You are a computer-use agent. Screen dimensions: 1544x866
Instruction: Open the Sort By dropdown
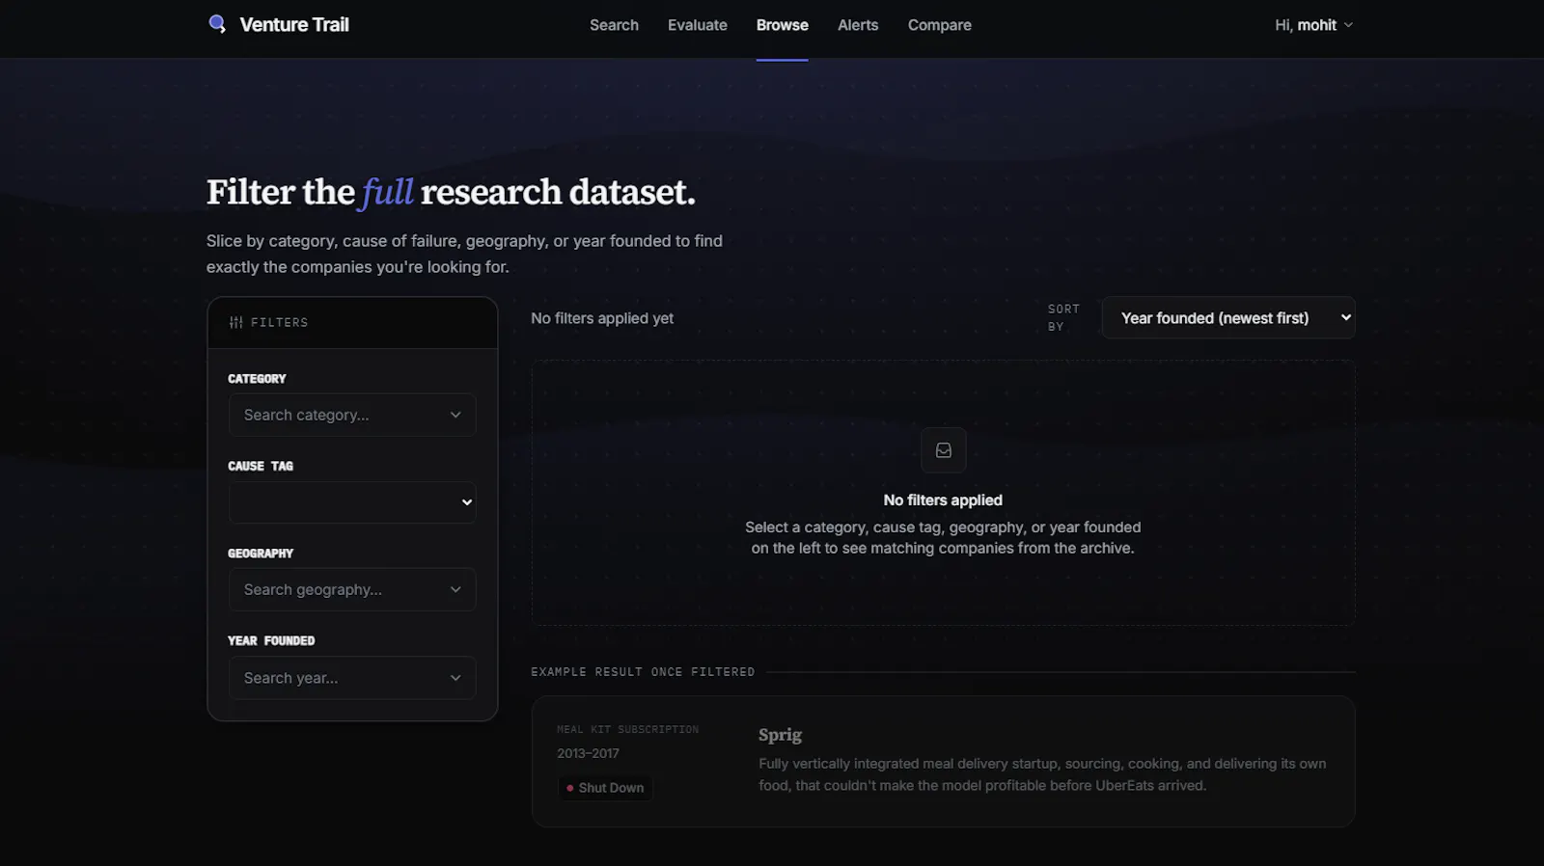pyautogui.click(x=1228, y=317)
